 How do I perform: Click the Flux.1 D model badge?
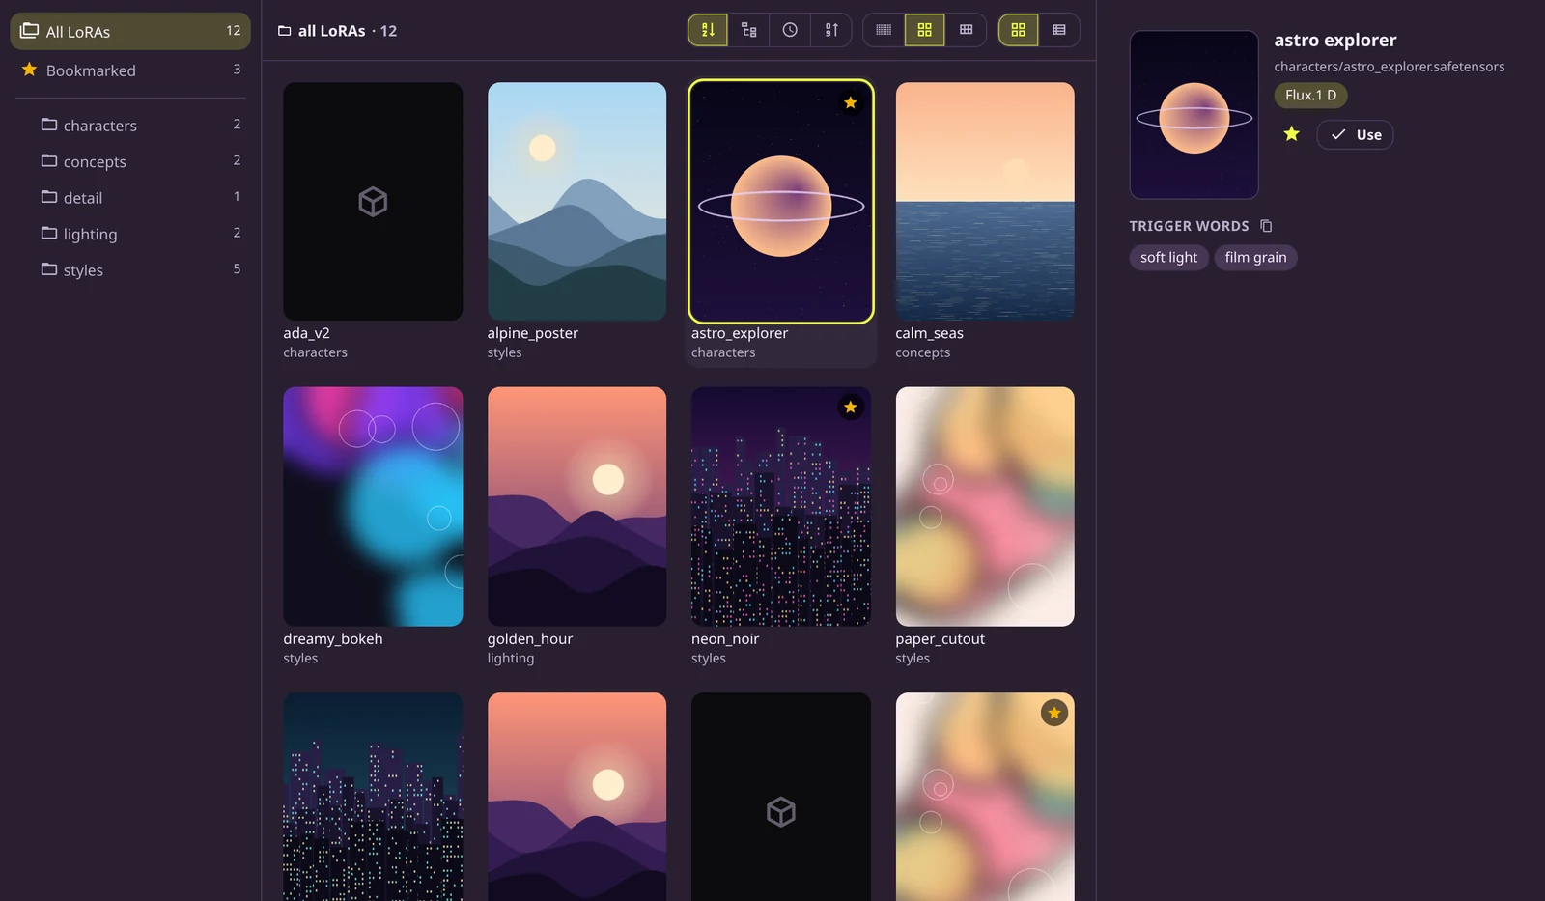pyautogui.click(x=1310, y=95)
